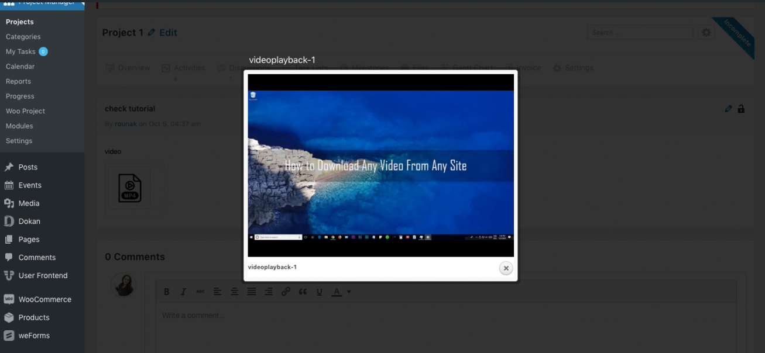This screenshot has width=765, height=353.
Task: Click the Write a comment text area
Action: [446, 327]
